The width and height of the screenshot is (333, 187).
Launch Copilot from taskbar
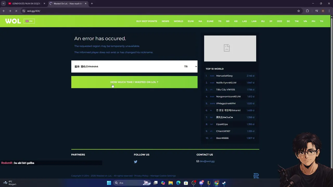point(163,183)
